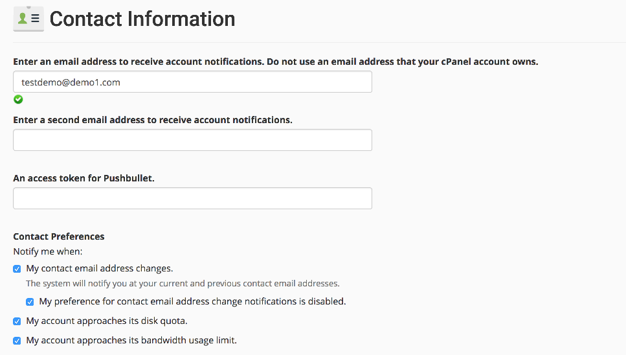Focus the Pushbullet access token field
The height and width of the screenshot is (355, 626).
192,198
